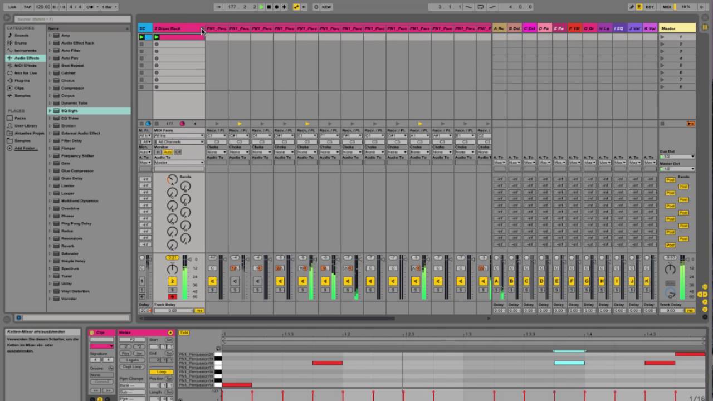The width and height of the screenshot is (713, 401).
Task: Open User-Library under Places
Action: (26, 125)
